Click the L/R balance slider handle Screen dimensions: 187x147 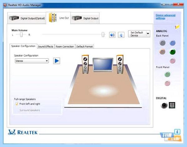21,35
